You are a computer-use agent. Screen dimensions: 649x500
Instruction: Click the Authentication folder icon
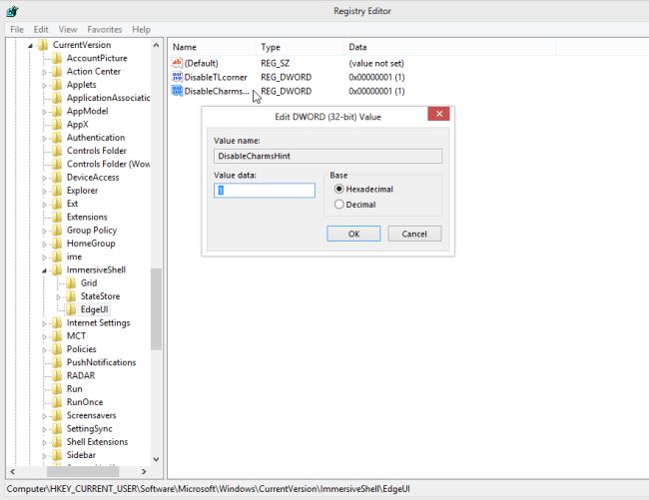pyautogui.click(x=57, y=138)
